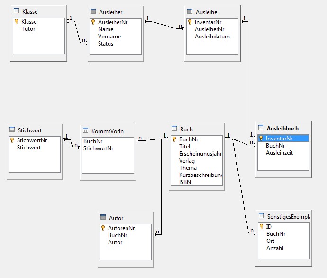Viewport: 327px width, 278px height.
Task: Select the Ausleihzeit field in Ausleihbuch
Action: [x=279, y=153]
